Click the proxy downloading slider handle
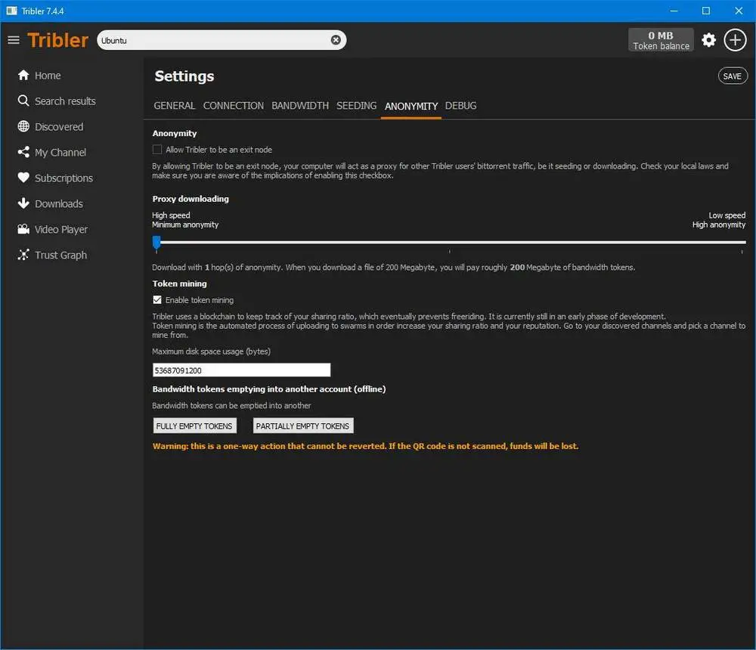 [x=156, y=242]
